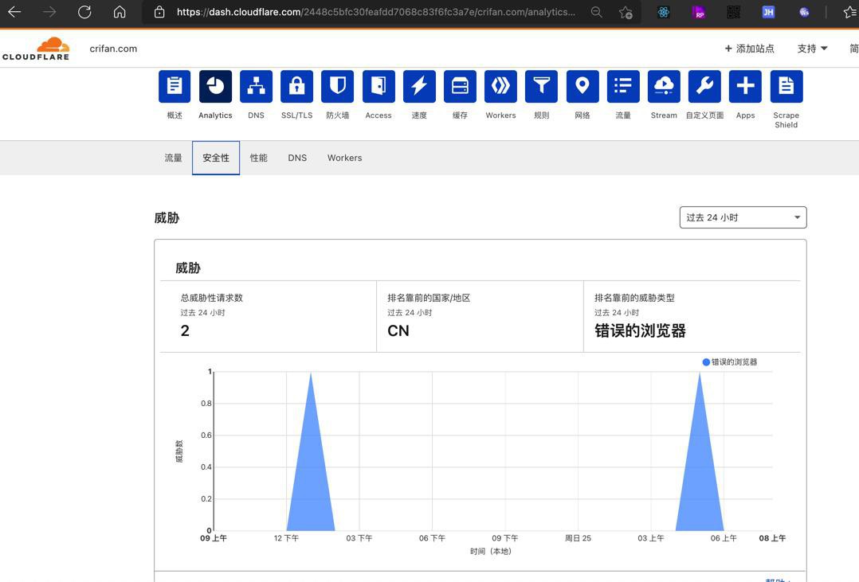Open the 速度 lightning icon
This screenshot has width=859, height=582.
click(x=419, y=86)
